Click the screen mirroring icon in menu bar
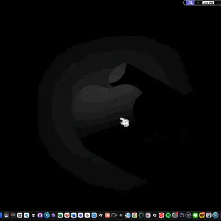The width and height of the screenshot is (221, 221). point(190,3)
